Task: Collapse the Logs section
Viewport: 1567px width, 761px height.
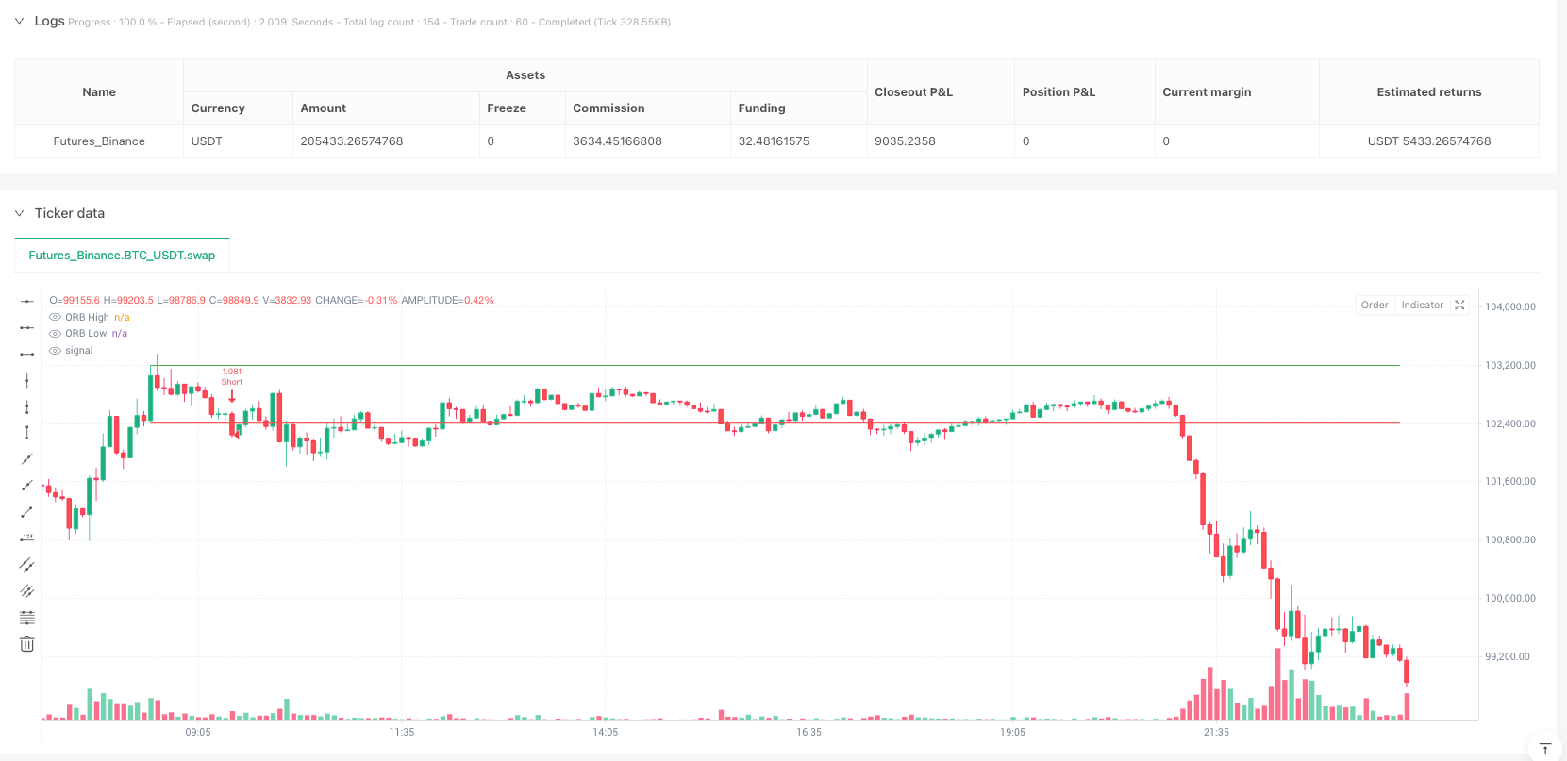Action: point(19,21)
